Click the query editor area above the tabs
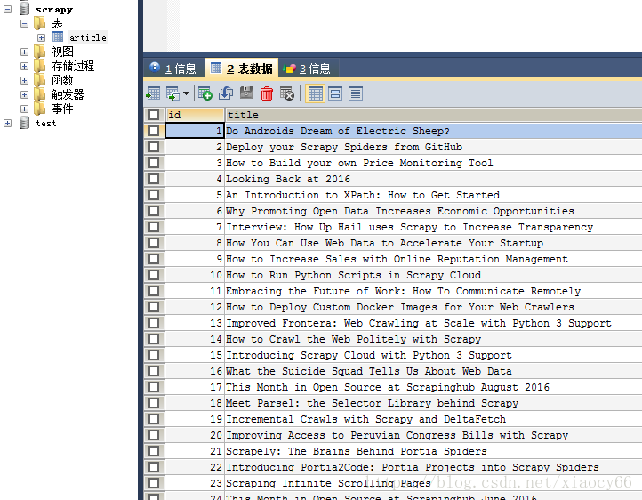The height and width of the screenshot is (500, 642). pos(410,25)
